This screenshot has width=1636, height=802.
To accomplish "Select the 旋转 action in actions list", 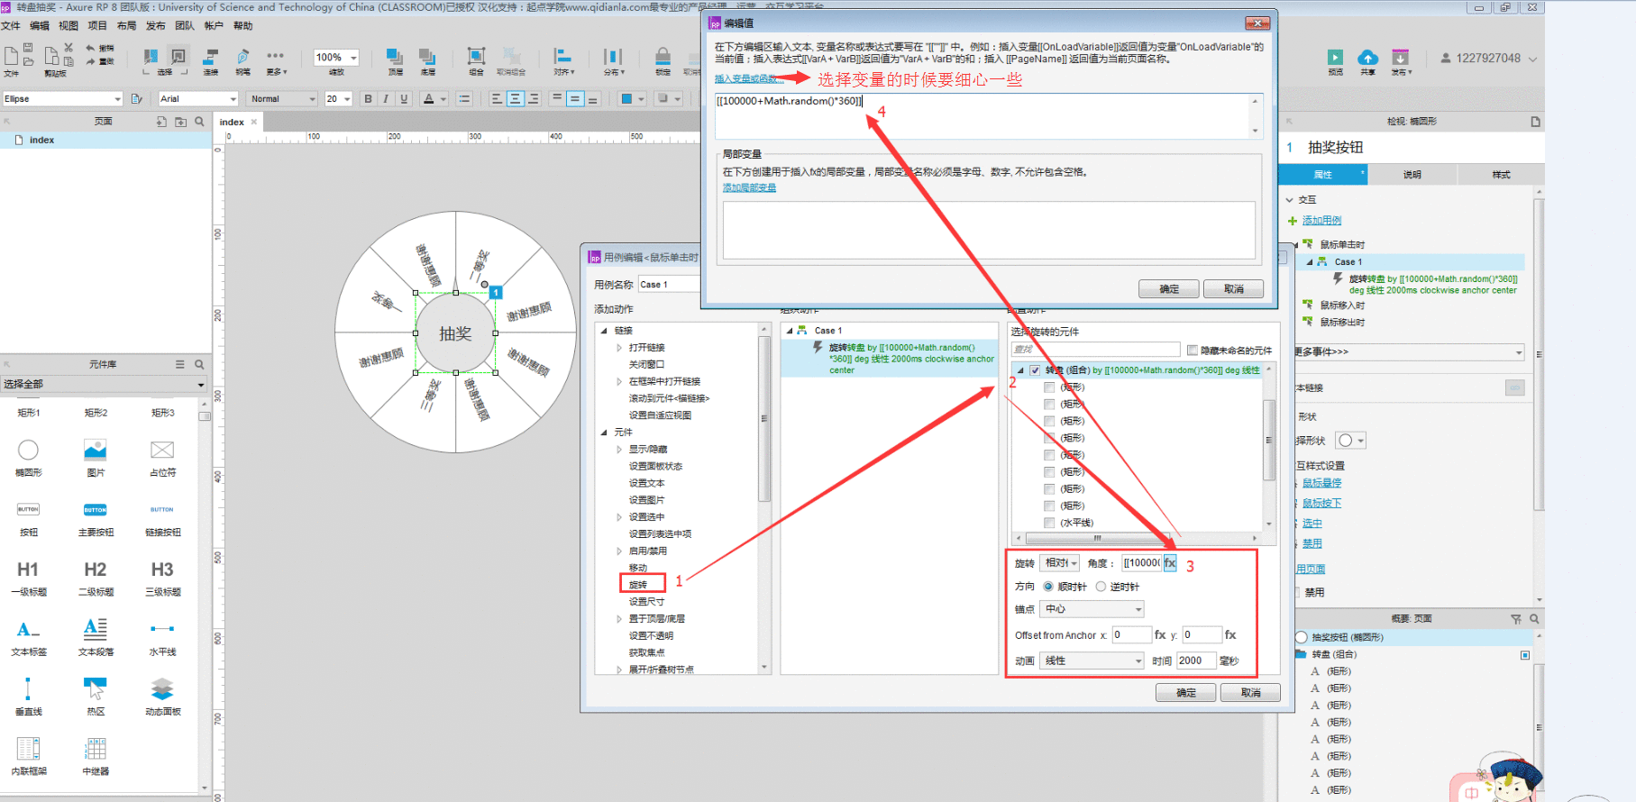I will [x=638, y=585].
